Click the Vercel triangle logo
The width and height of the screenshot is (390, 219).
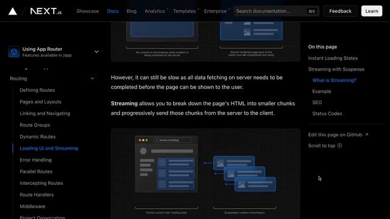(13, 11)
